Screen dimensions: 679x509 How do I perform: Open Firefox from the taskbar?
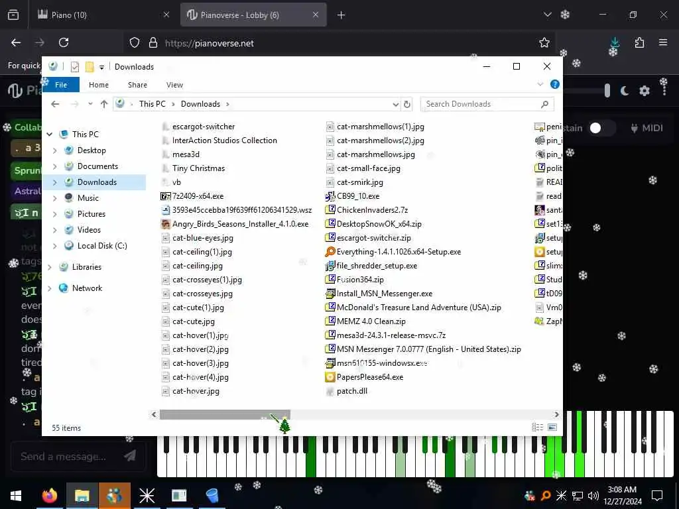coord(49,496)
